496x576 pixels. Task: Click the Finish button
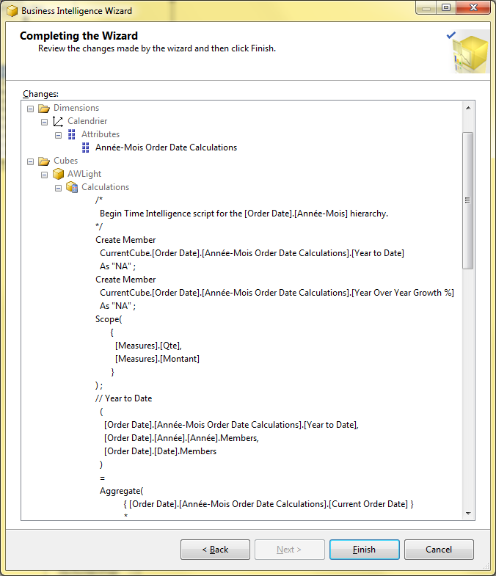[364, 550]
